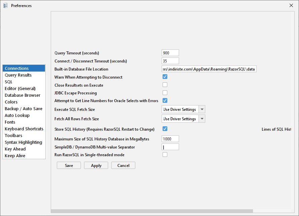299x216 pixels.
Task: Open Toolbars preferences
Action: click(x=24, y=136)
